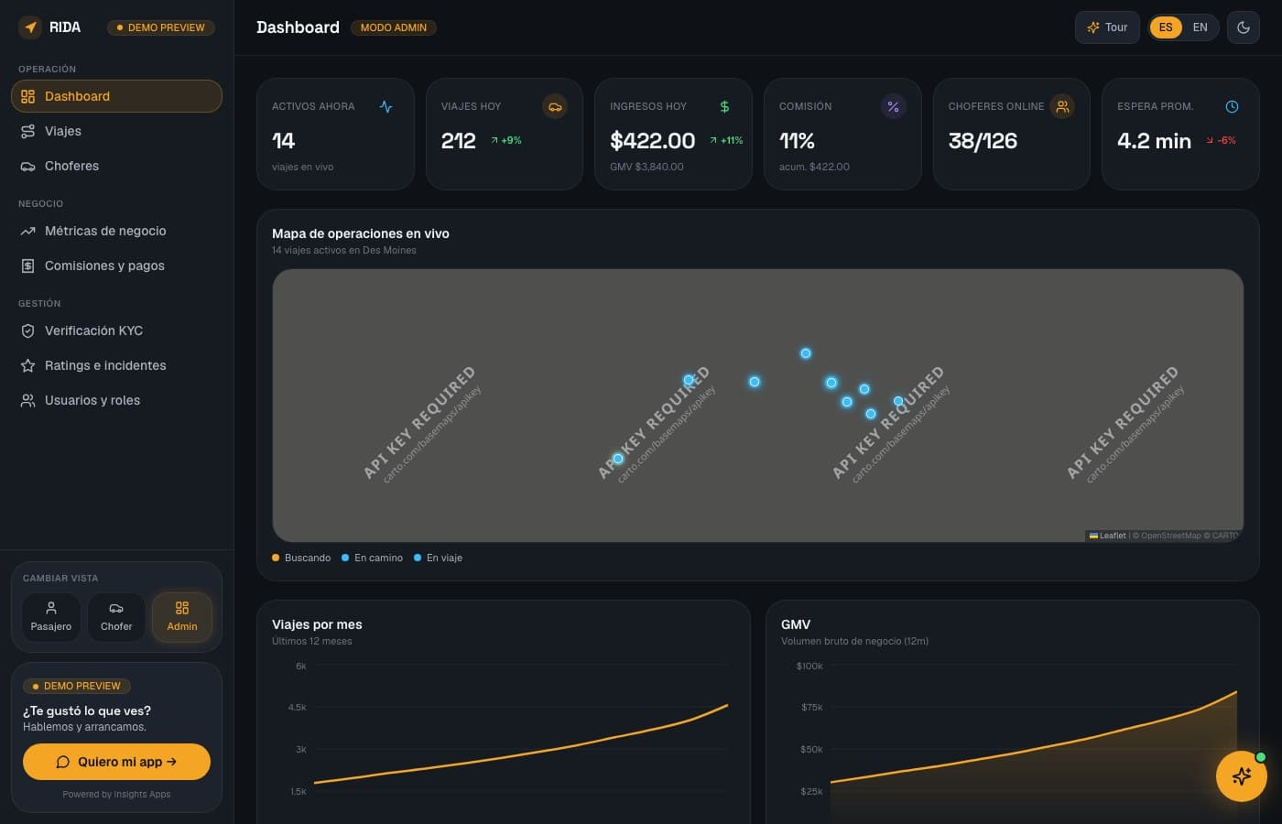
Task: Open the Powered by Insights Apps link
Action: coord(116,795)
